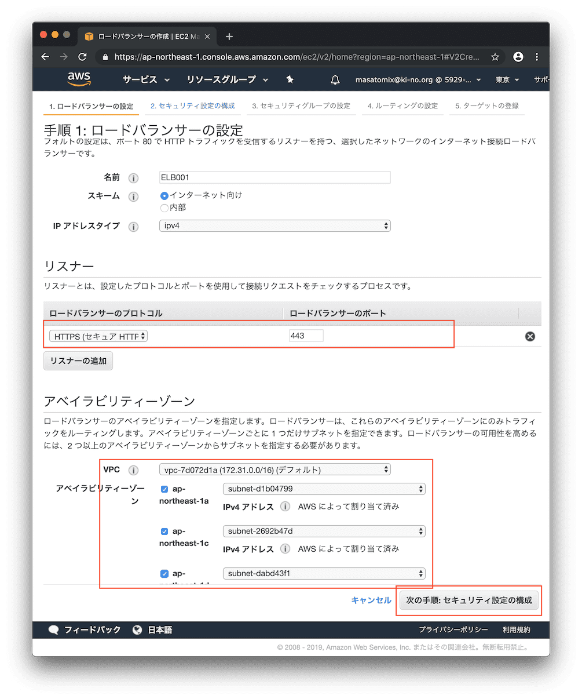Click the キャンセル link
The width and height of the screenshot is (582, 699).
point(371,600)
